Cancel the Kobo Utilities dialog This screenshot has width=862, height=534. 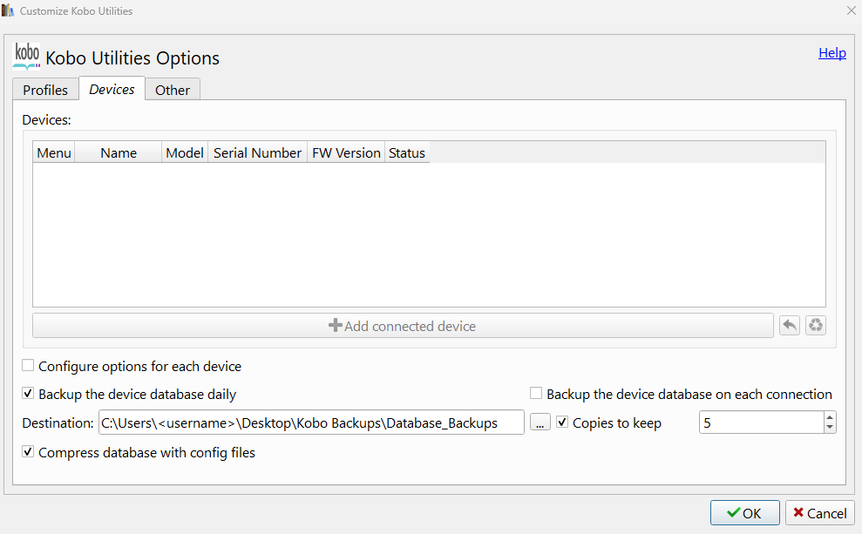(819, 513)
